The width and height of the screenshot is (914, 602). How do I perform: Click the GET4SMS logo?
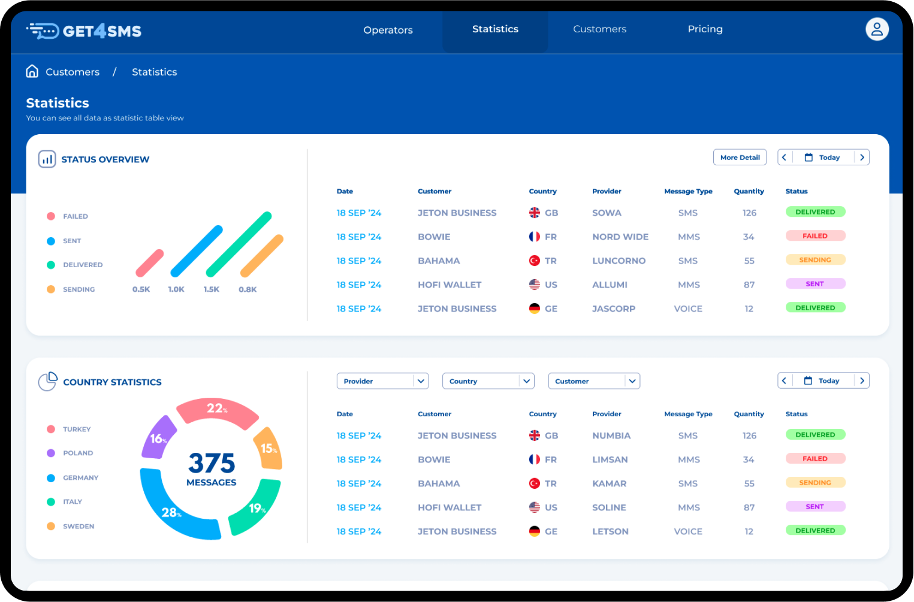(x=84, y=31)
